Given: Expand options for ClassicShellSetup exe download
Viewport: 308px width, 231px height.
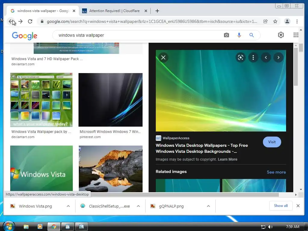Looking at the screenshot, I should (138, 206).
